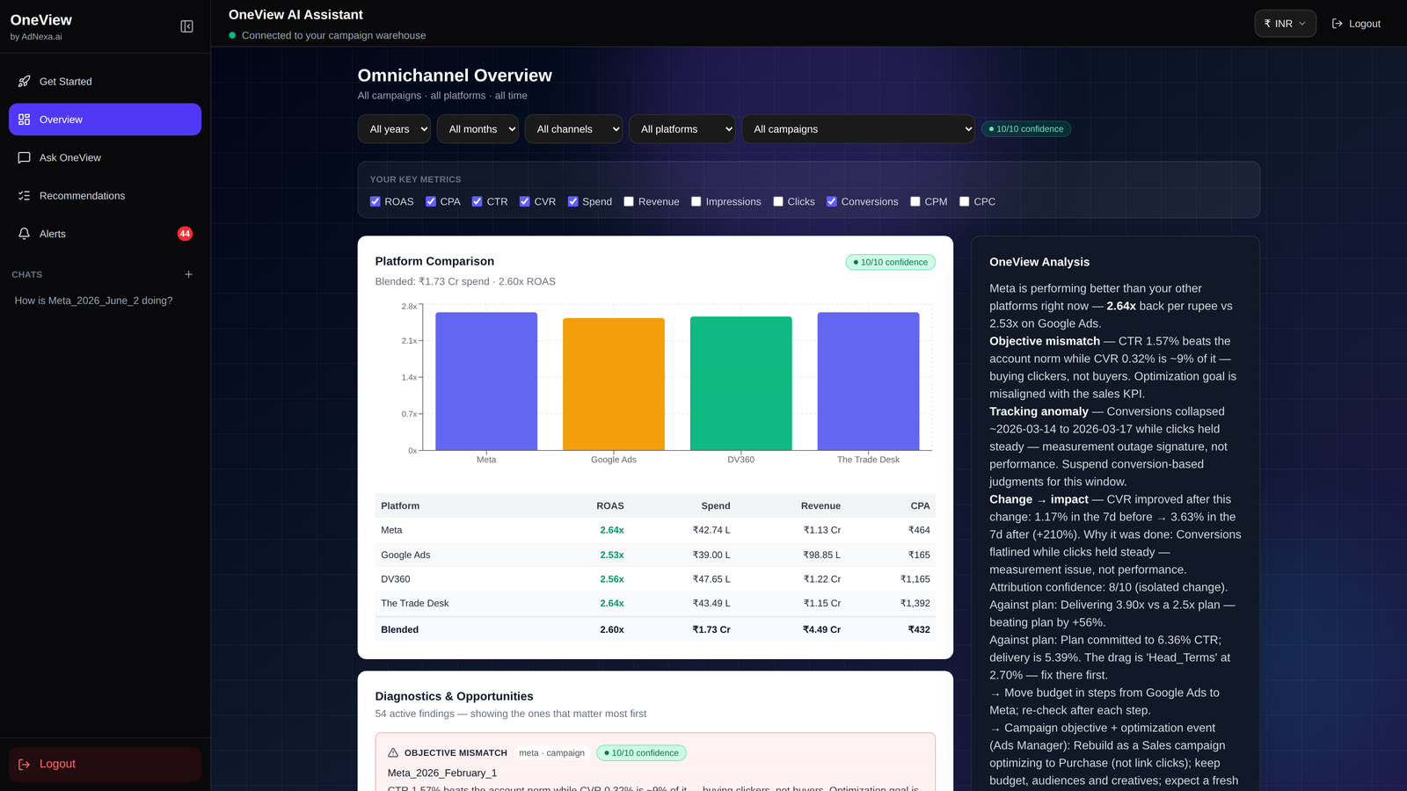This screenshot has height=791, width=1407.
Task: Uncheck the Conversions metric checkbox
Action: pyautogui.click(x=832, y=201)
